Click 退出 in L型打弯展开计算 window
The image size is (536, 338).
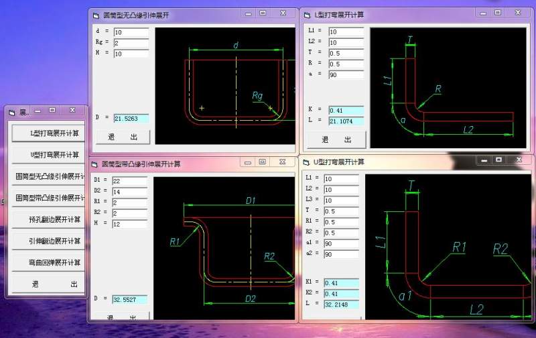pos(336,139)
